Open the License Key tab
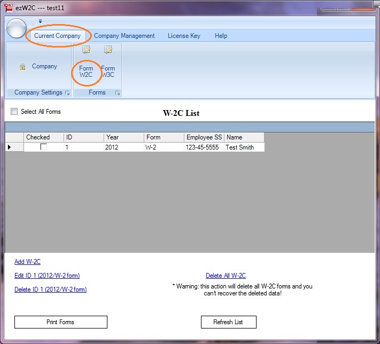Screen dimensions: 380x344 tap(184, 36)
